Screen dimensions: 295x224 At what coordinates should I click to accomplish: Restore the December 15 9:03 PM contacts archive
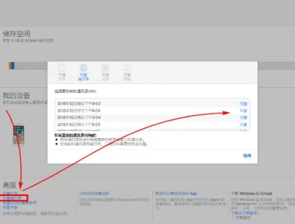pos(243,125)
